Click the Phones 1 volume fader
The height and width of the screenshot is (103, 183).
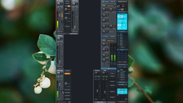[97, 91]
